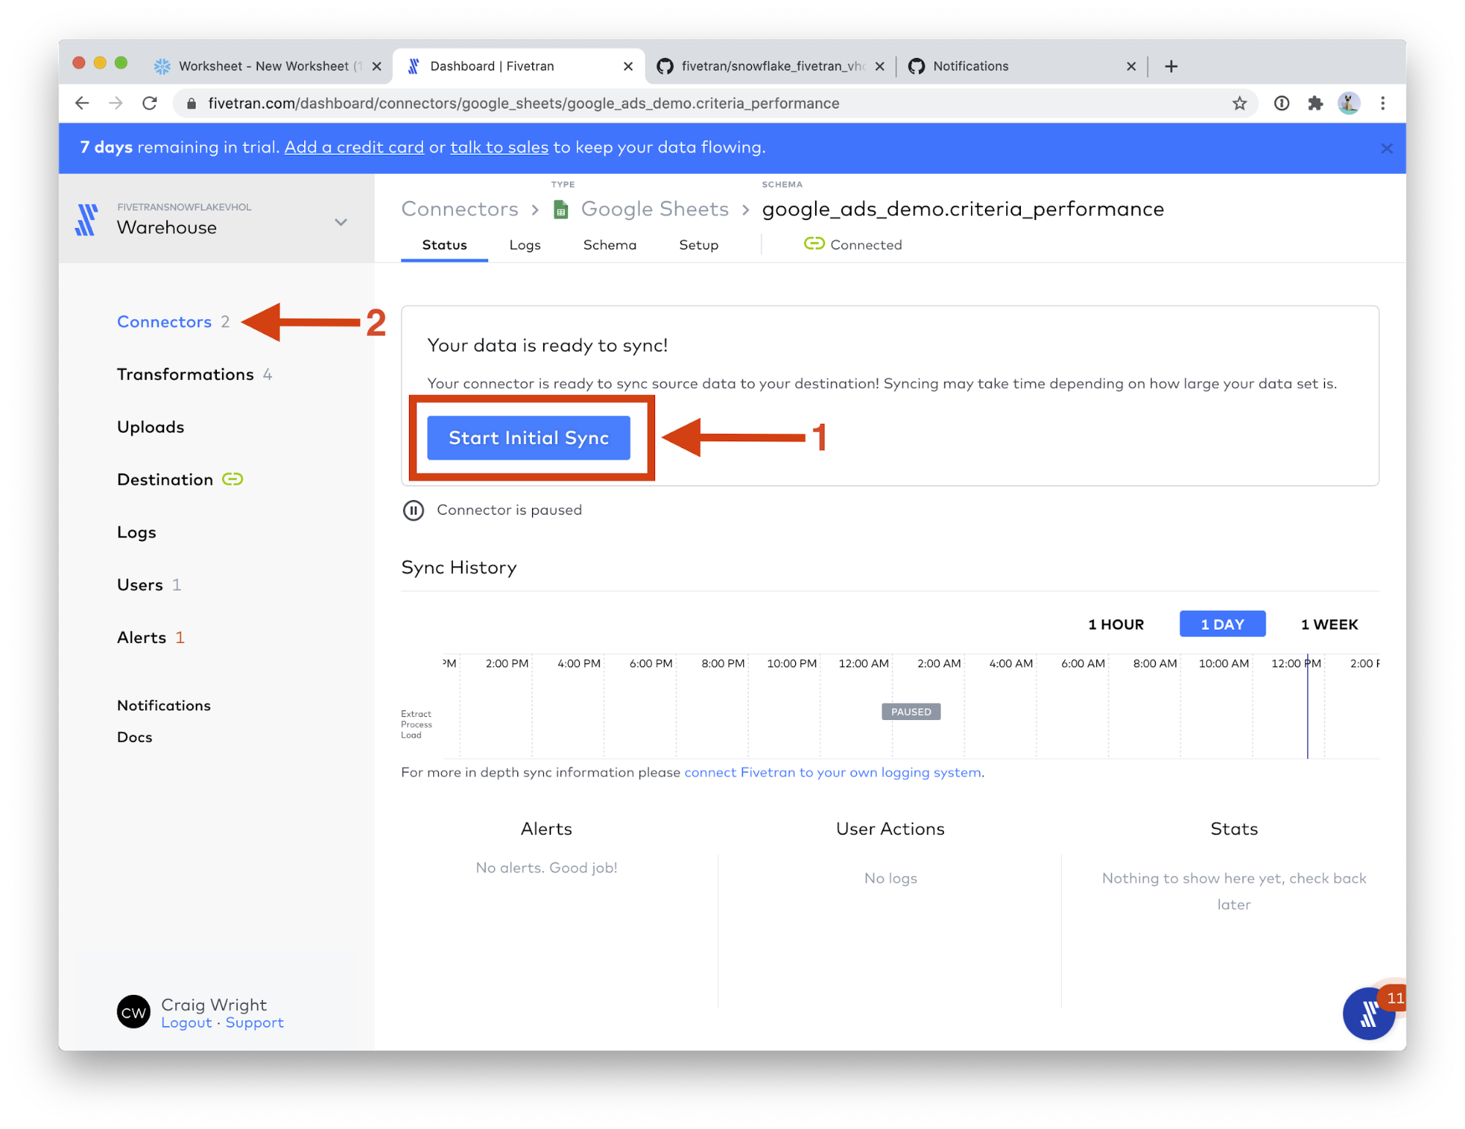The image size is (1465, 1129).
Task: Switch to the Schema tab
Action: 609,245
